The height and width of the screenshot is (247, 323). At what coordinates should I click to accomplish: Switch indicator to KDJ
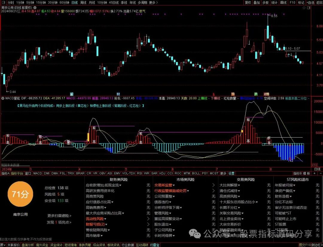click(162, 173)
